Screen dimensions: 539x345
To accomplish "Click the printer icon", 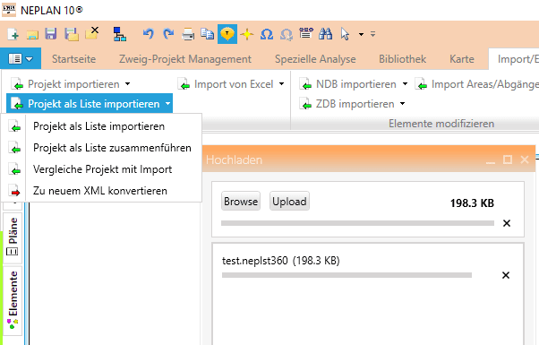I will [x=188, y=34].
